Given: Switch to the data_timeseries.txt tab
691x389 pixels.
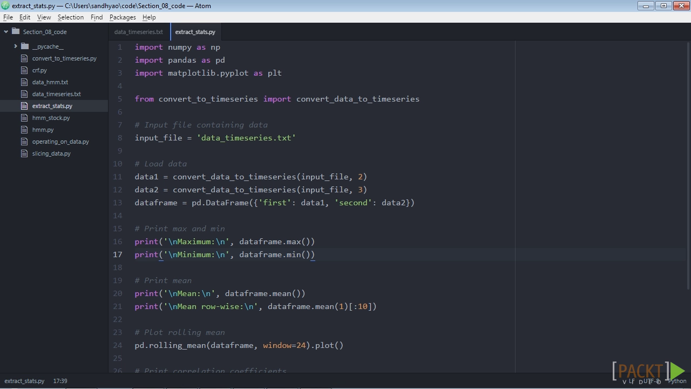Looking at the screenshot, I should click(139, 32).
